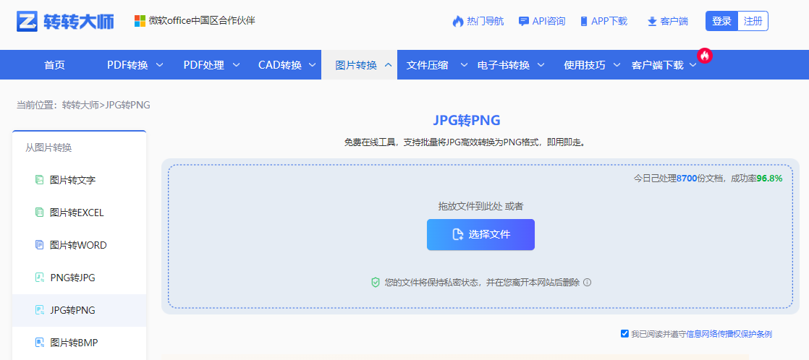Click the JPG转PNG sidebar icon
Screen dimensions: 809x360
pos(39,310)
